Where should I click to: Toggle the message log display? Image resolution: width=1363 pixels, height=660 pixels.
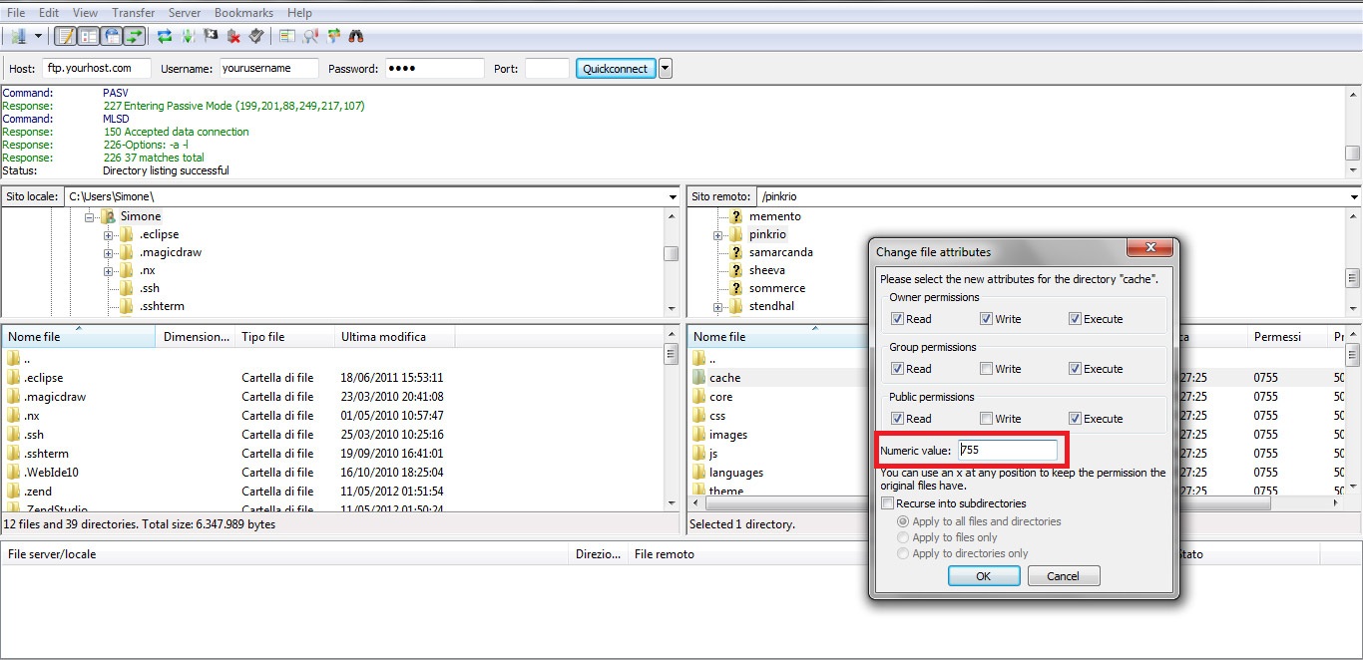coord(64,36)
